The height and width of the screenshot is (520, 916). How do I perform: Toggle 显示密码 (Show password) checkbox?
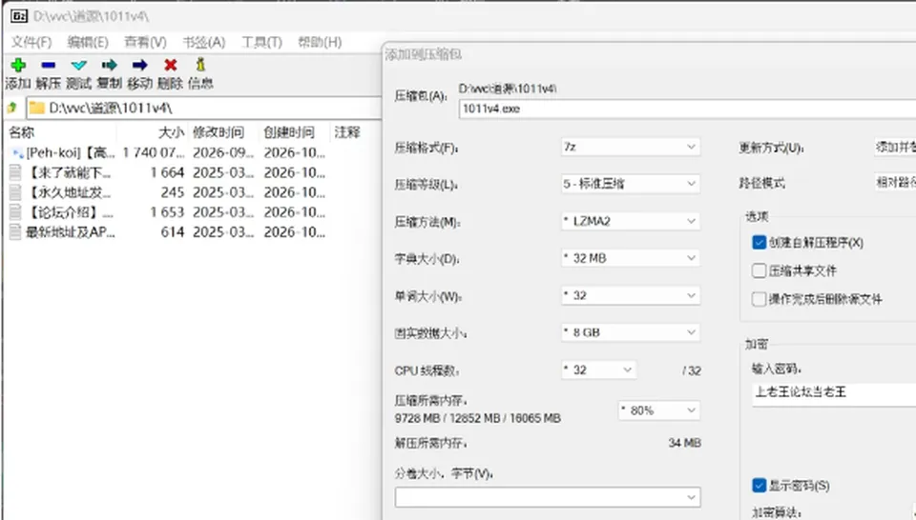[x=759, y=485]
